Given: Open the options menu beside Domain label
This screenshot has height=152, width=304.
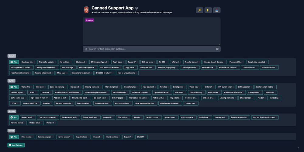Looking at the screenshot, I should coord(18,56).
